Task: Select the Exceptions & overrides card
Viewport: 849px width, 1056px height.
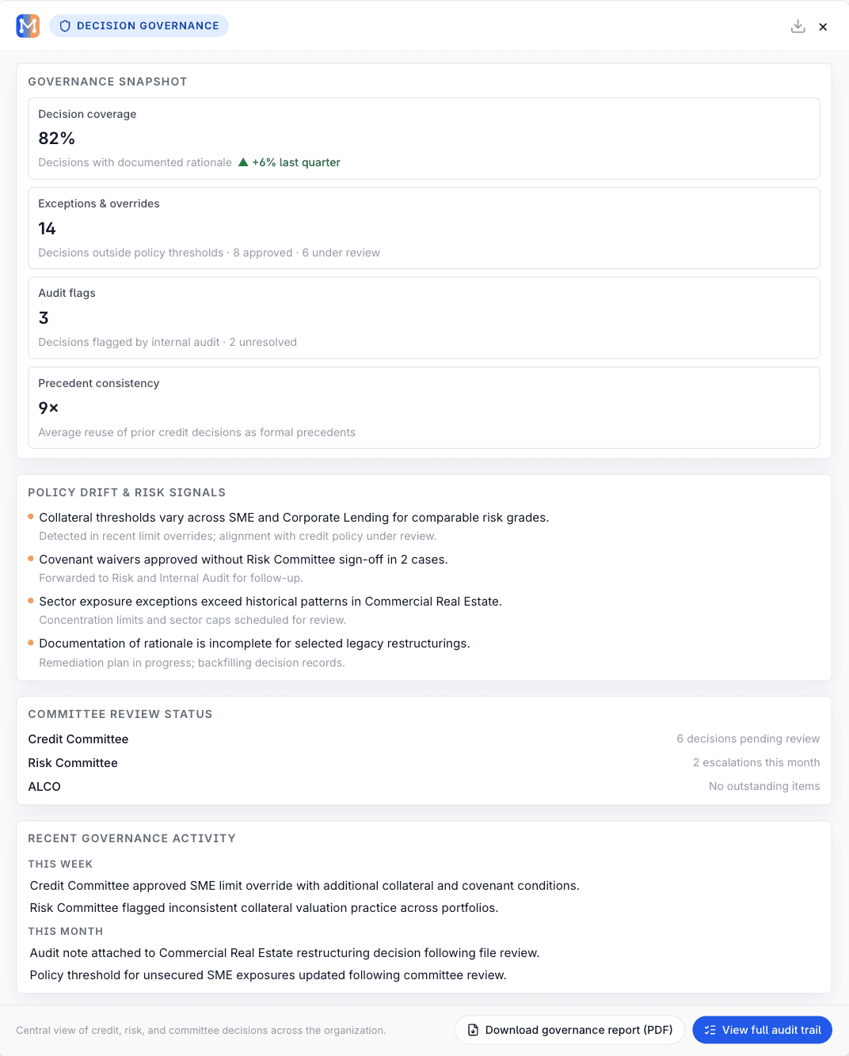Action: coord(424,228)
